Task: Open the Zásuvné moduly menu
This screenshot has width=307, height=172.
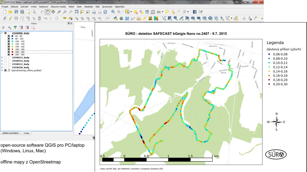Action: click(x=58, y=7)
